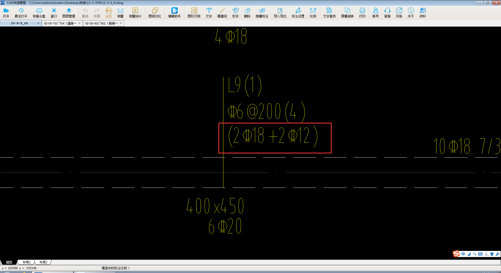
Task: Toggle Sogou punctuation mode
Action: tap(474, 254)
